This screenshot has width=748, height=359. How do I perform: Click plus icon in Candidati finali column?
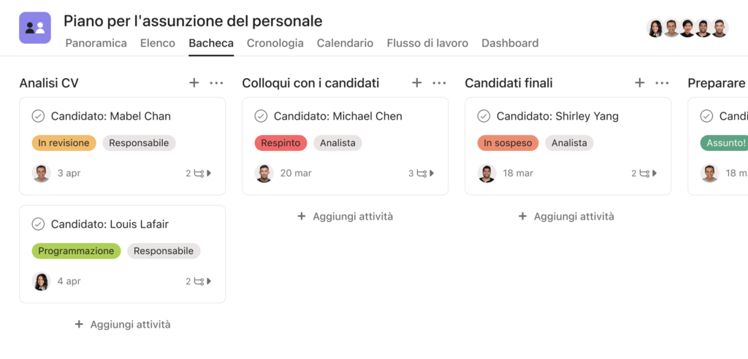[640, 83]
